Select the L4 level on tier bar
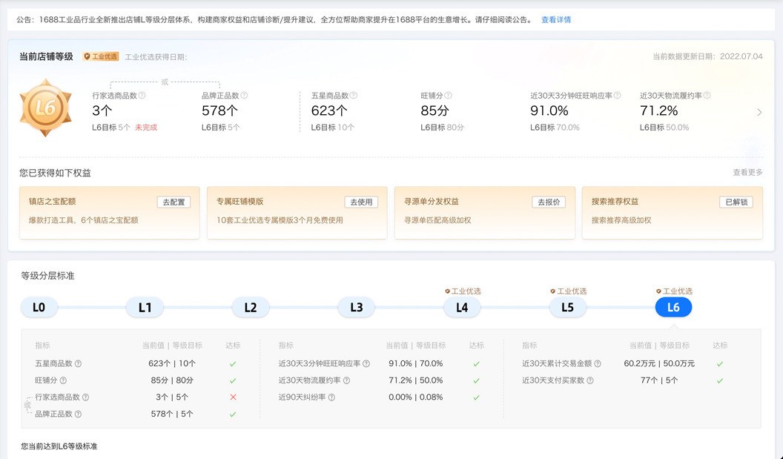Viewport: 783px width, 459px height. coord(462,307)
